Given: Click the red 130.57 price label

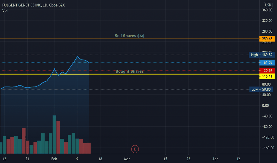Looking at the screenshot, I should point(267,71).
